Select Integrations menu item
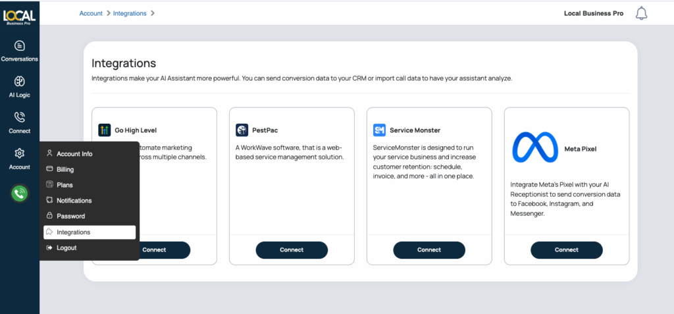Image resolution: width=674 pixels, height=314 pixels. tap(90, 232)
